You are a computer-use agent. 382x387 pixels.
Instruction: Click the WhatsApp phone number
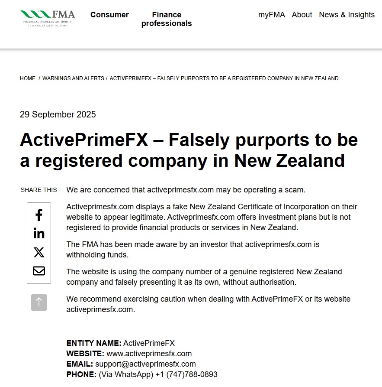[x=186, y=374]
